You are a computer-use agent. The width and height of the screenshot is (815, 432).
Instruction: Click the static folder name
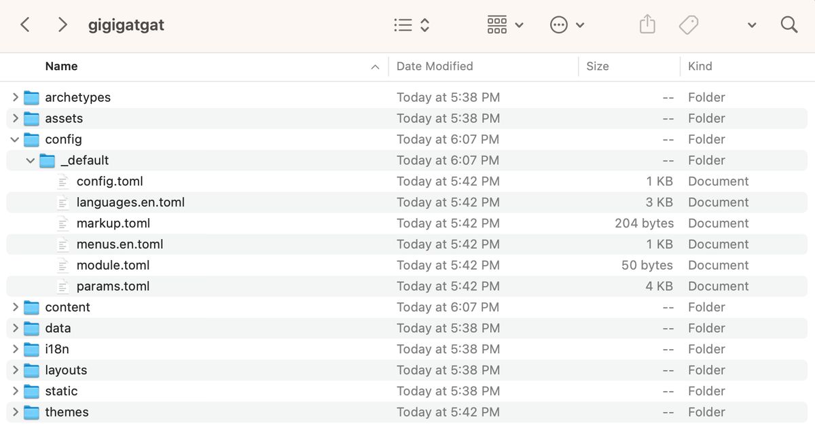(61, 391)
